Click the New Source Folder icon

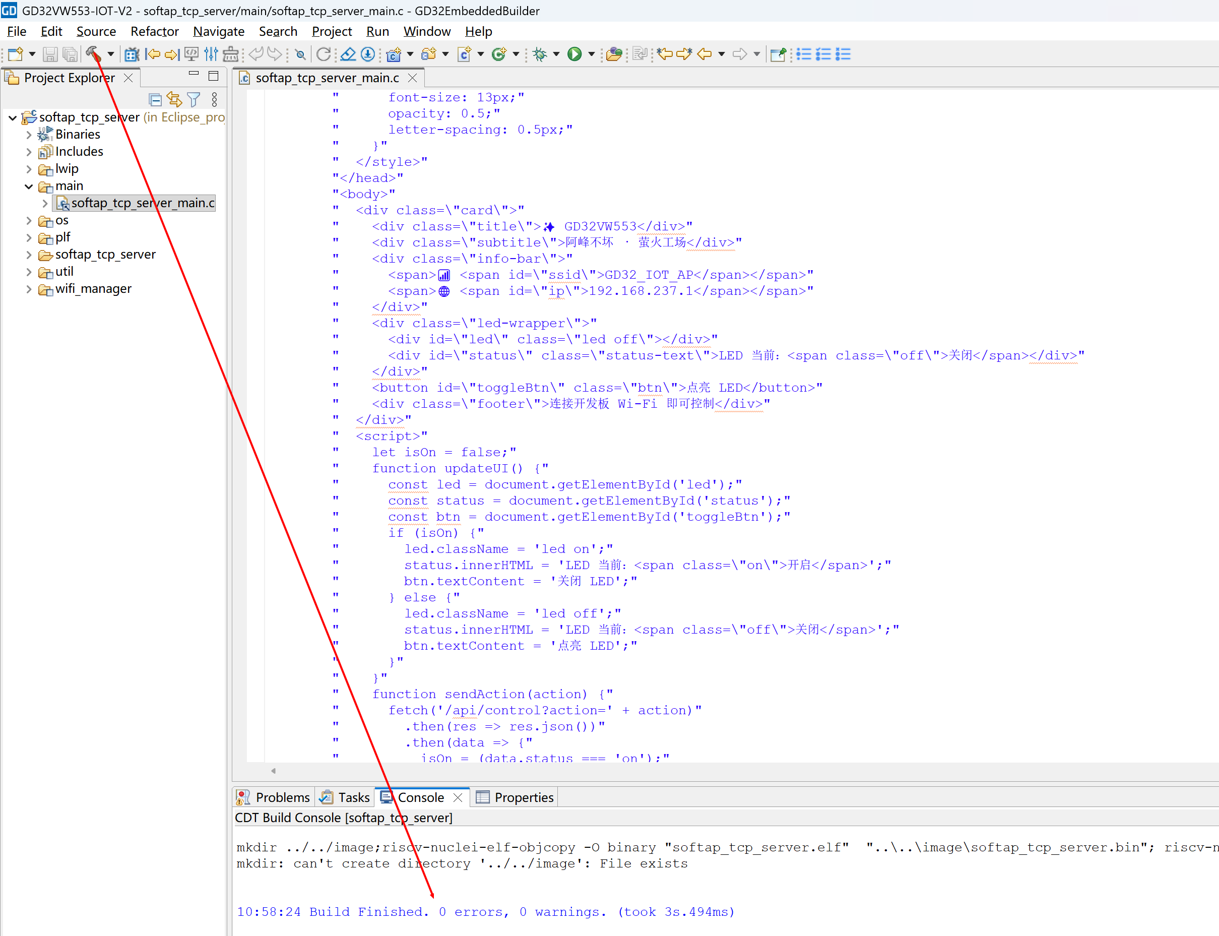click(x=429, y=54)
